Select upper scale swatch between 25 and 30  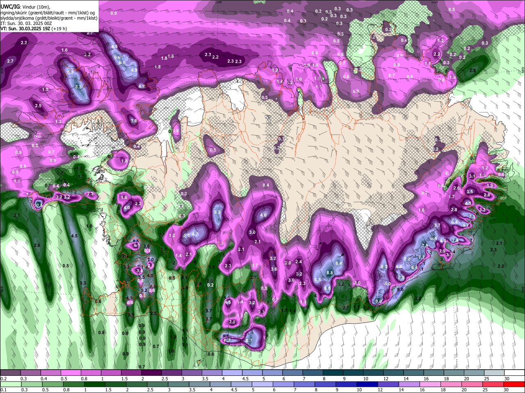tap(494, 373)
